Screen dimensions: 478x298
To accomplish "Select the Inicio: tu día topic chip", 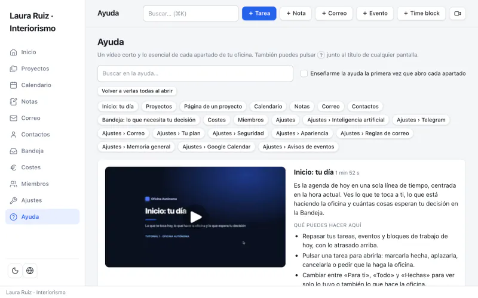I will 118,107.
